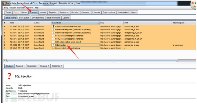The image size is (197, 104).
Task: Click the Burp Suite title bar logo
Action: (x=4, y=3)
